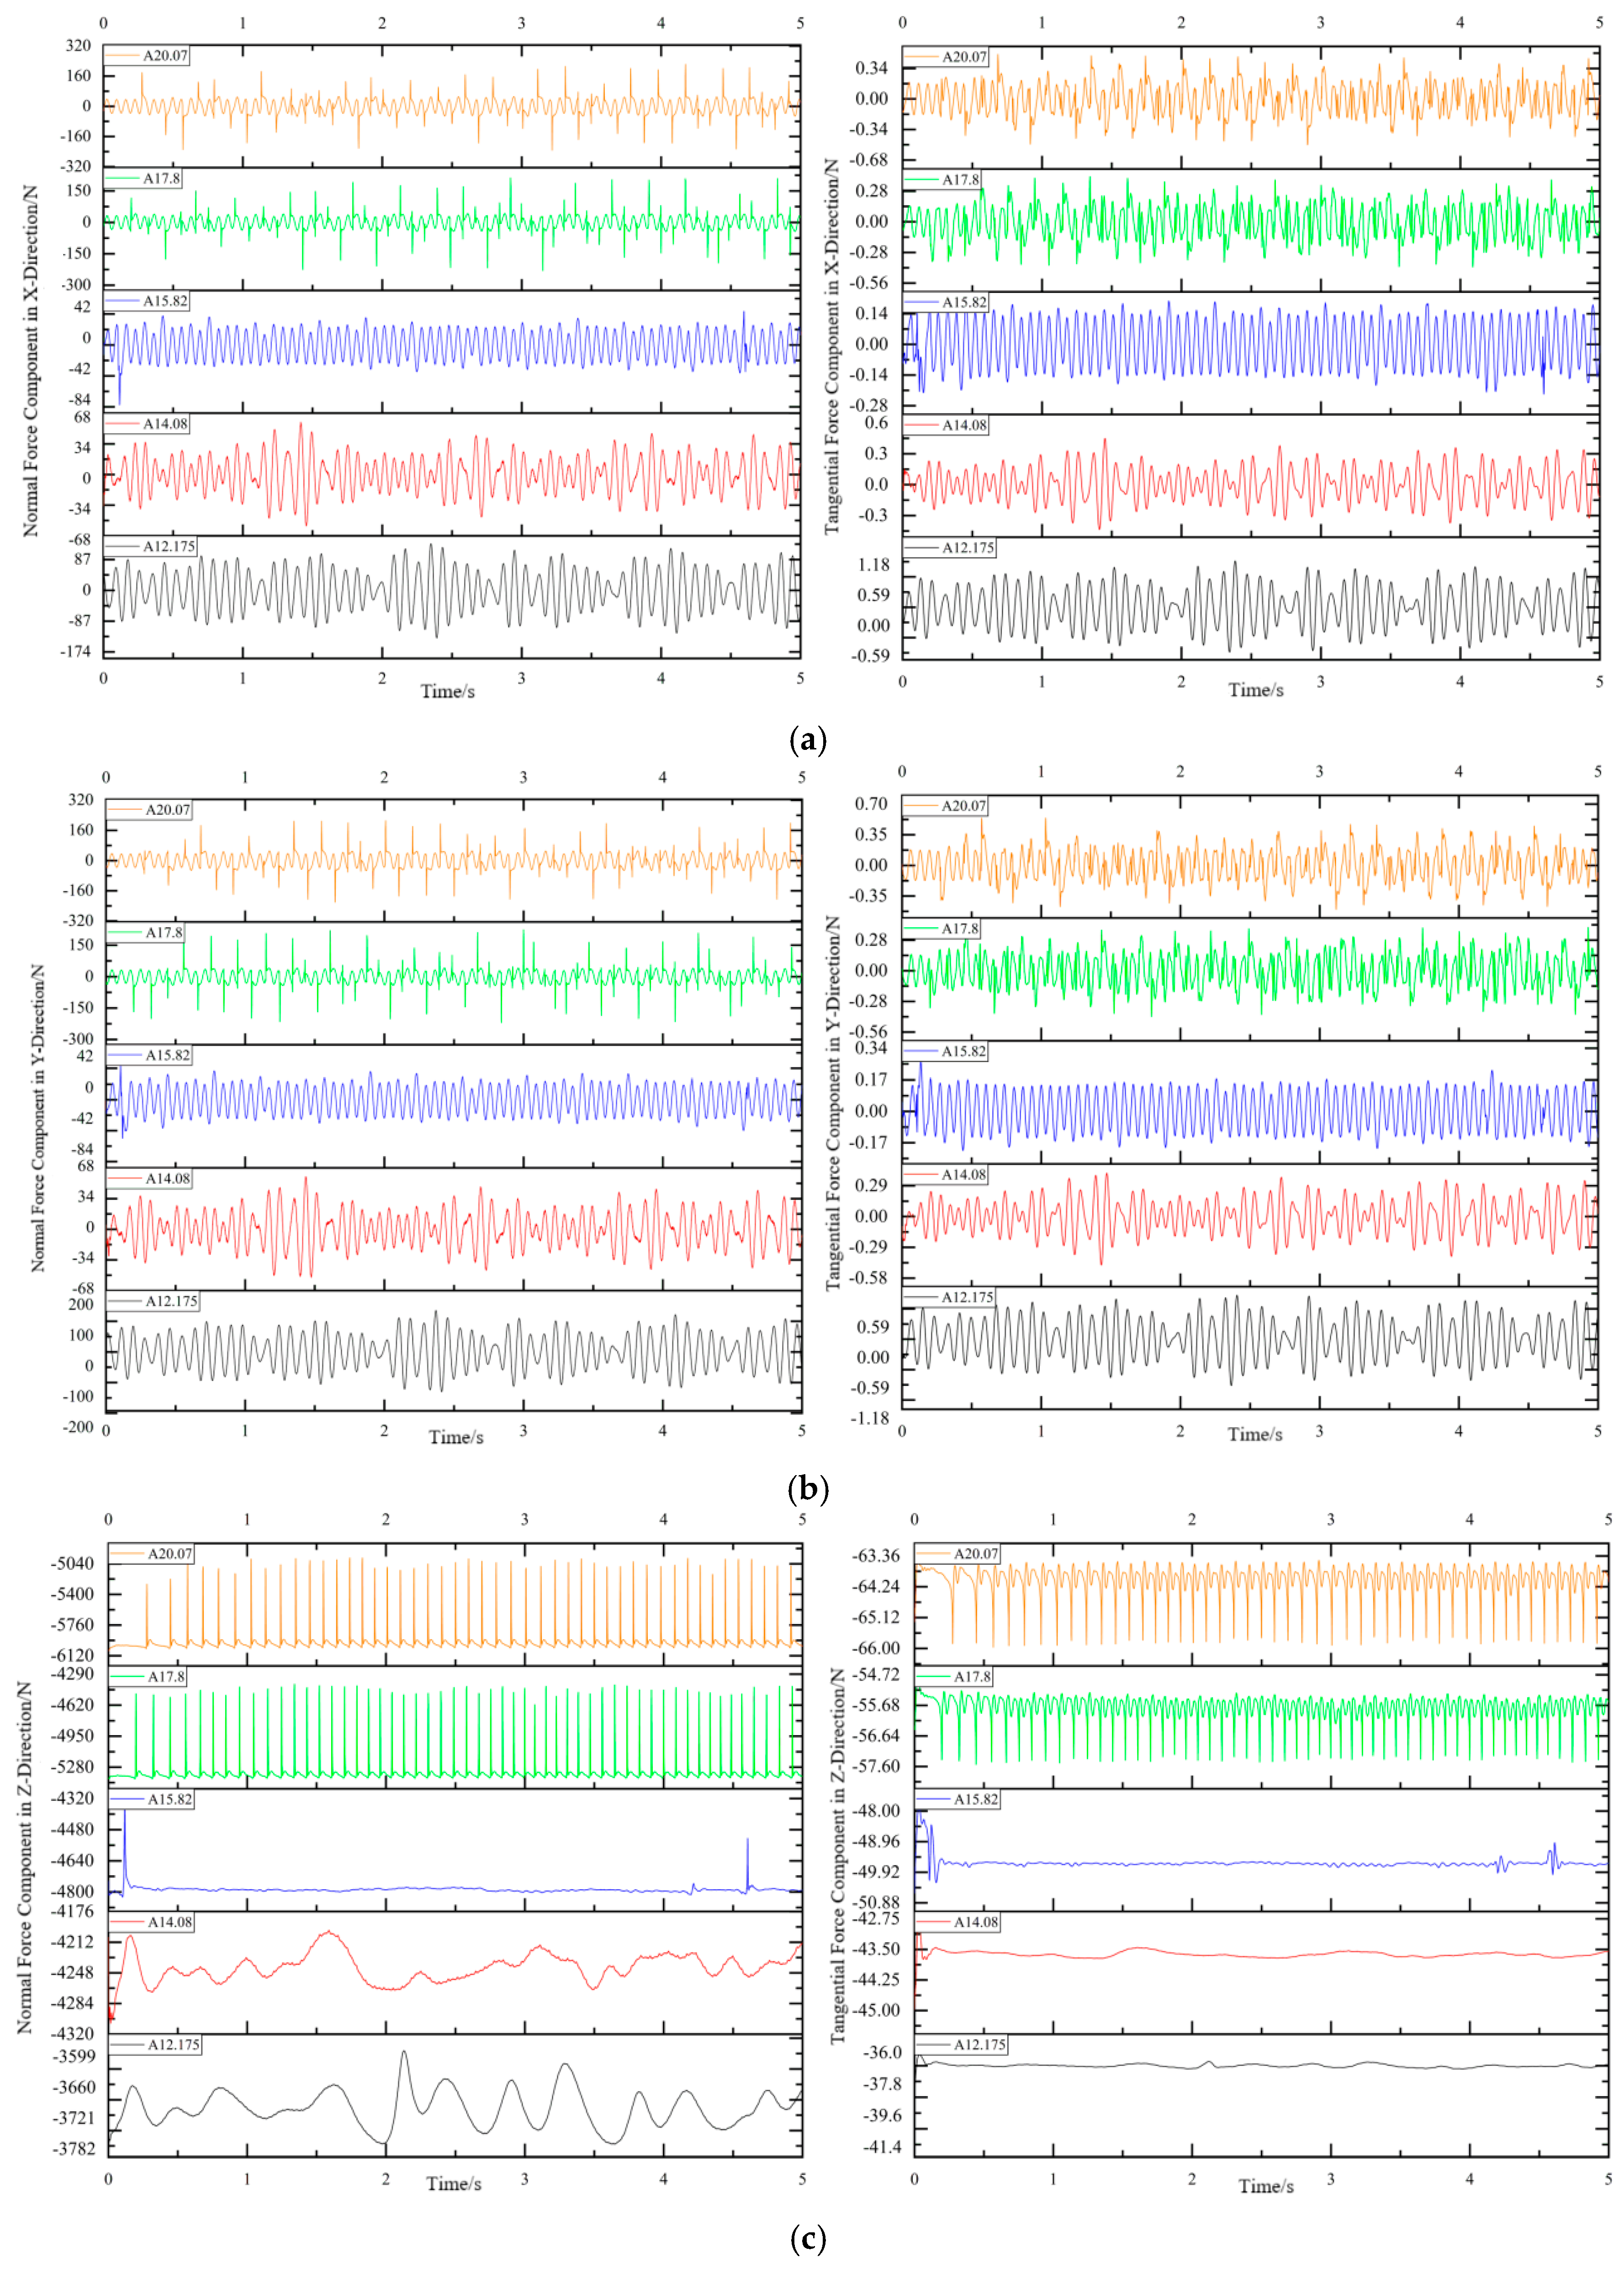This screenshot has width=1624, height=2273.
Task: Click blue line sample beside A15.82 in Tangential Z-Direction plot
Action: pos(933,1800)
